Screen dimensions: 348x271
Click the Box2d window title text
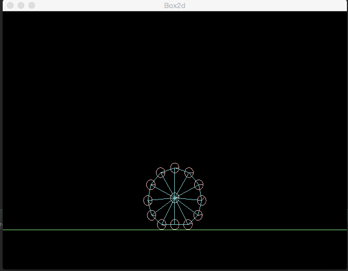point(175,5)
